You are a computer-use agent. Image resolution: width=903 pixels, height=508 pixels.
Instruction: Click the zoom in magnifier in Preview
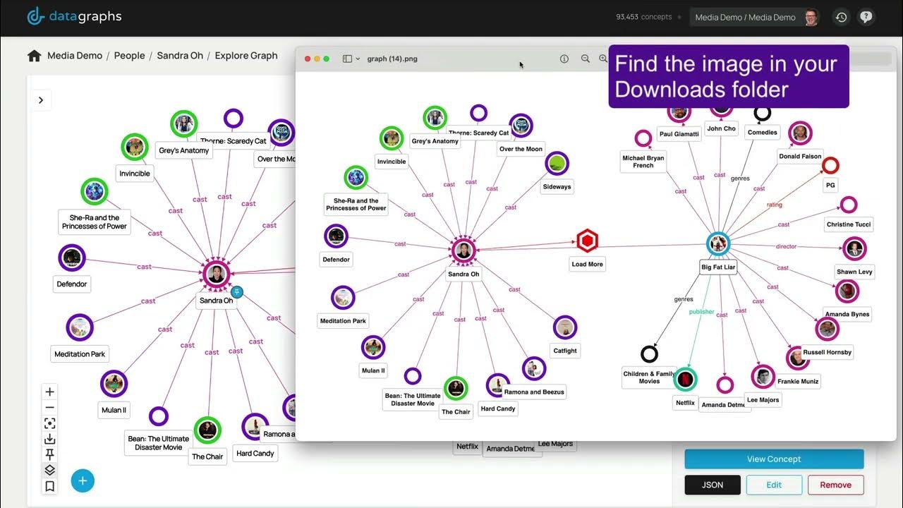603,59
